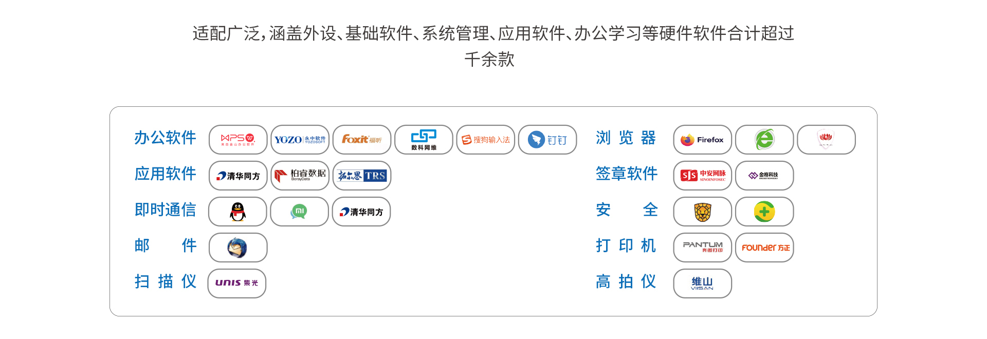This screenshot has height=339, width=987.
Task: Open the green 360 browser logo
Action: point(764,140)
